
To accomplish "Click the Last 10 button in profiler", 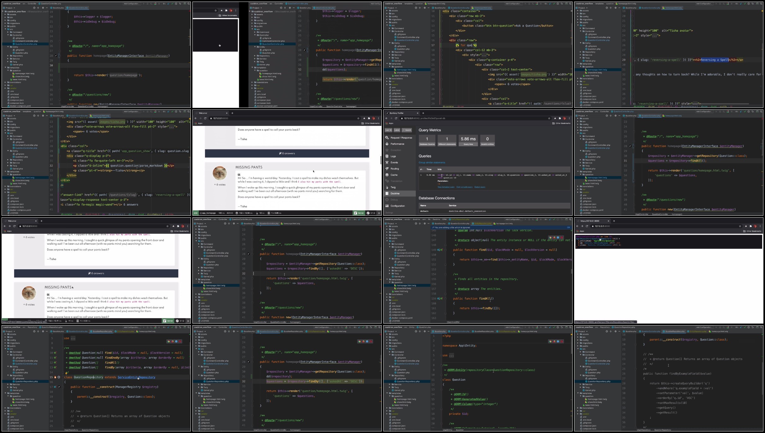I will tap(388, 130).
